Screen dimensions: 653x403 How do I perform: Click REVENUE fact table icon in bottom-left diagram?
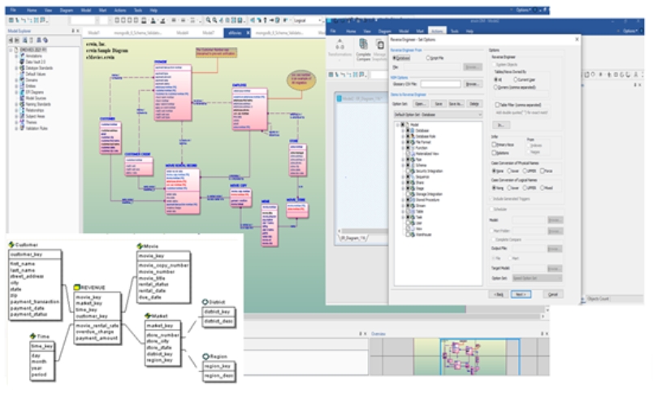tap(76, 287)
